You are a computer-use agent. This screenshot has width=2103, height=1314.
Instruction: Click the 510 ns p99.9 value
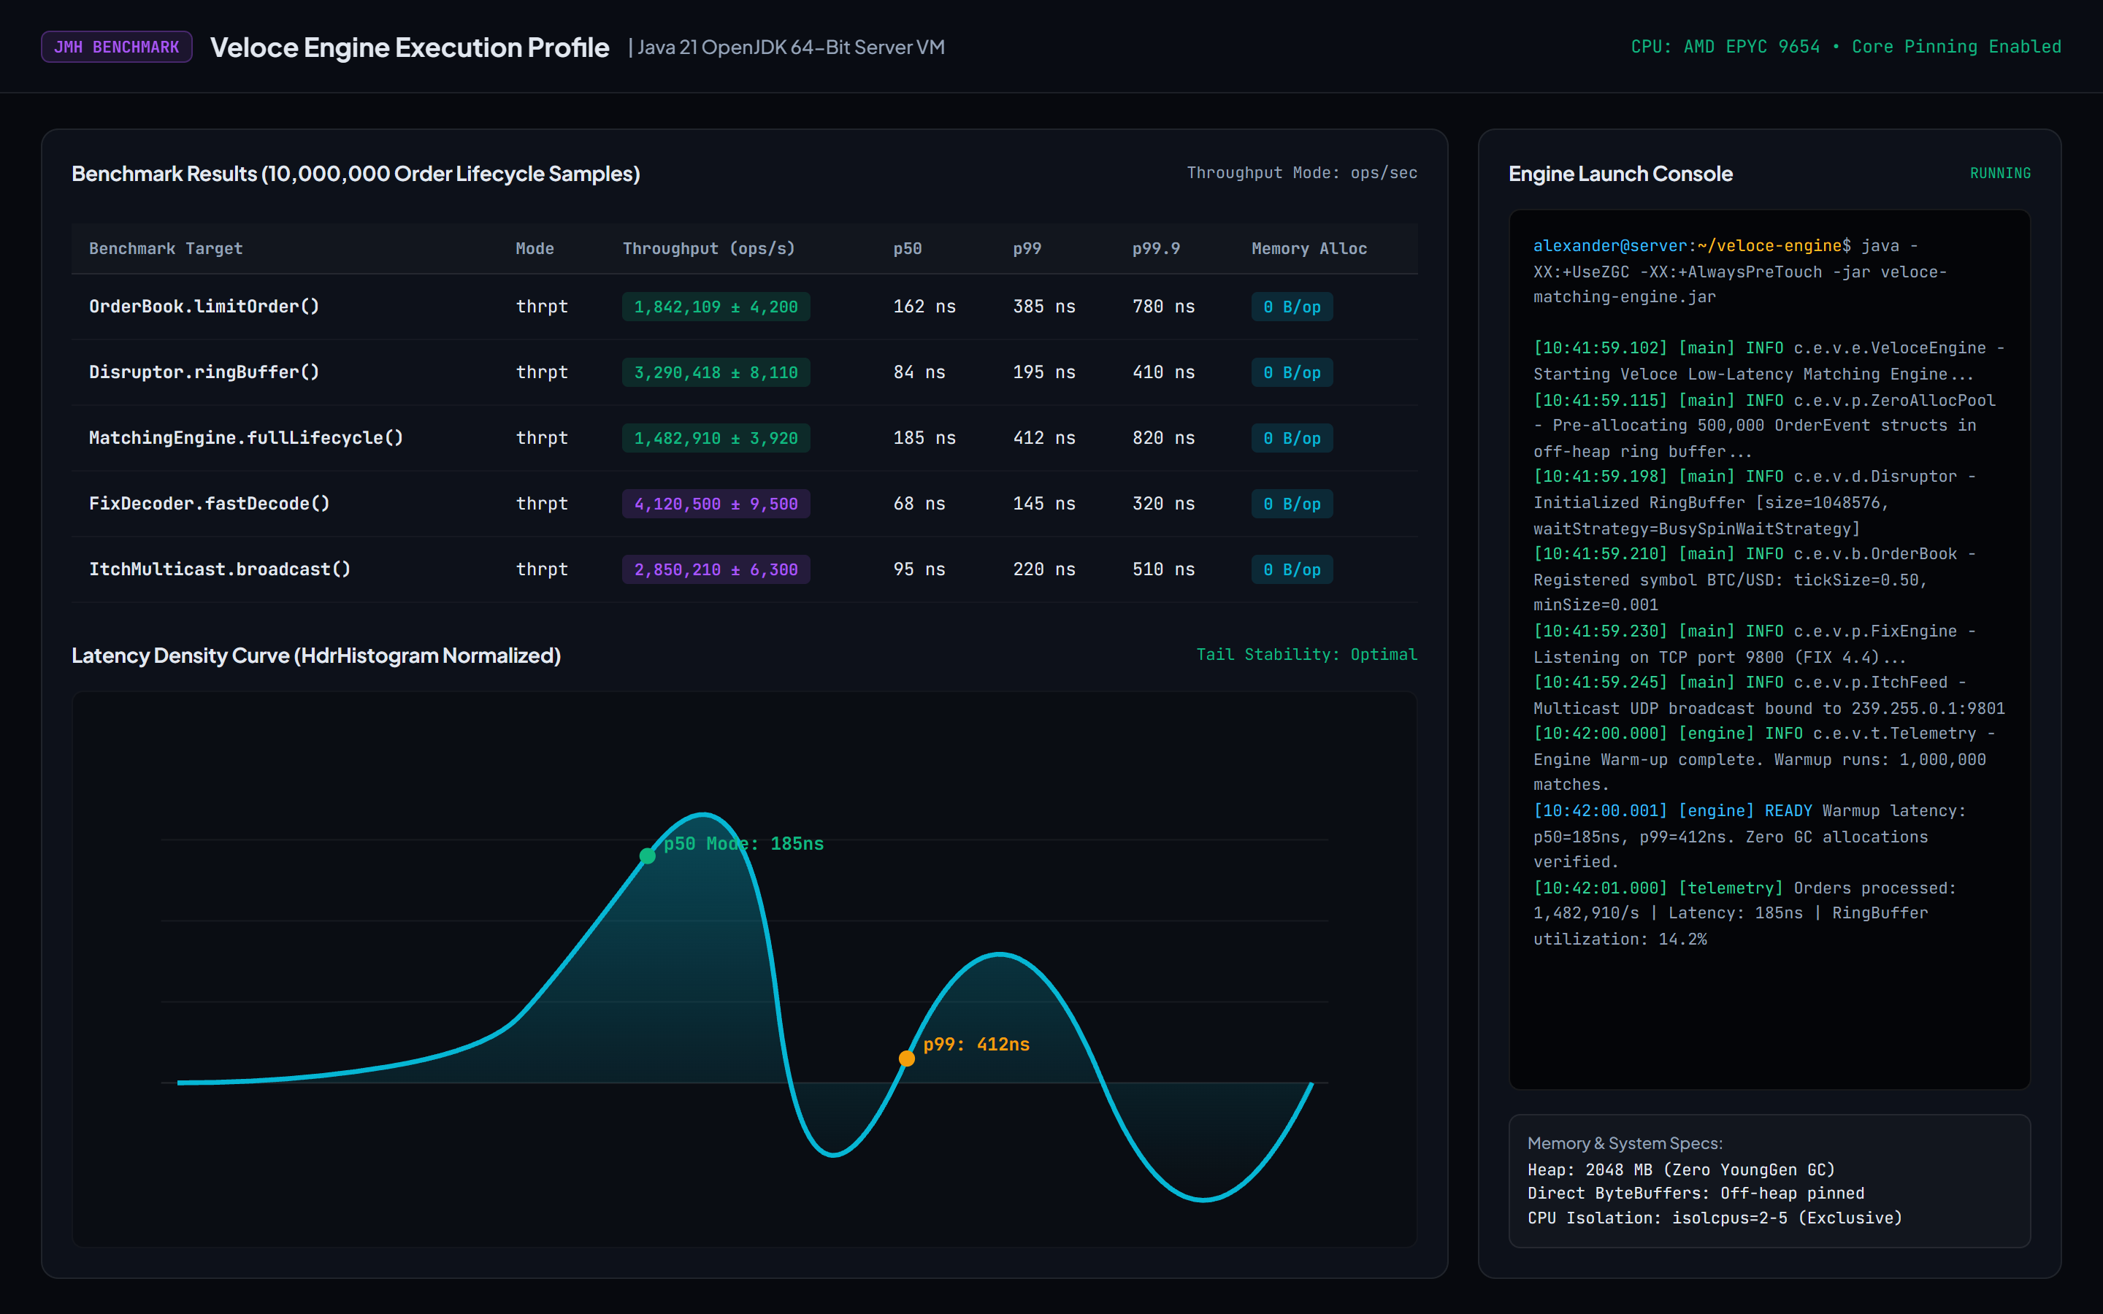1164,569
